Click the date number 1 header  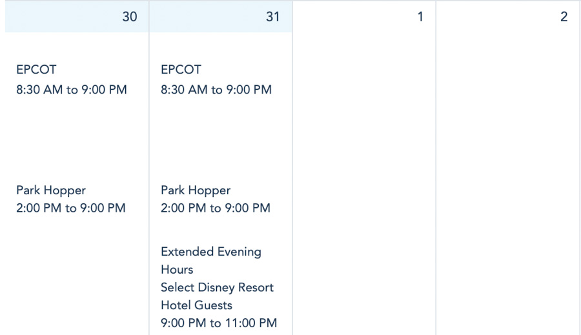click(420, 17)
